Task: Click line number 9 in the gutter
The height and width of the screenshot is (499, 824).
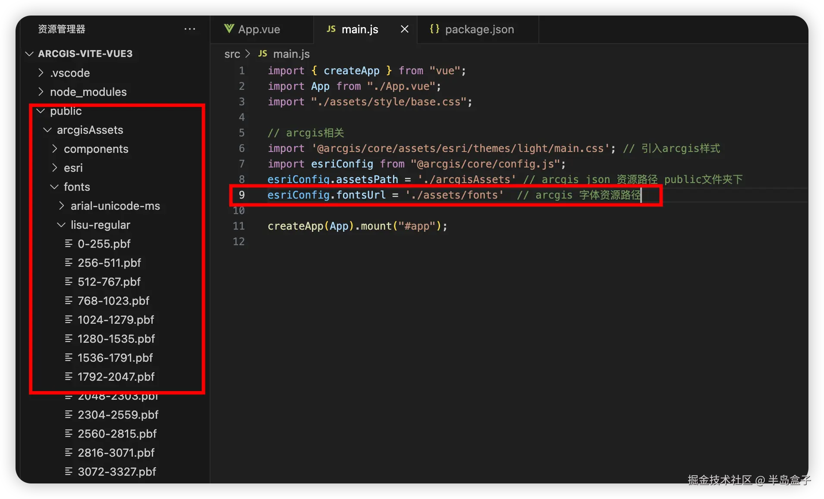Action: [242, 195]
